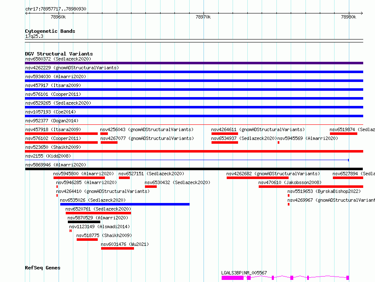This screenshot has height=282, width=375.
Task: Click the 78980k ruler tick label
Action: click(x=348, y=17)
